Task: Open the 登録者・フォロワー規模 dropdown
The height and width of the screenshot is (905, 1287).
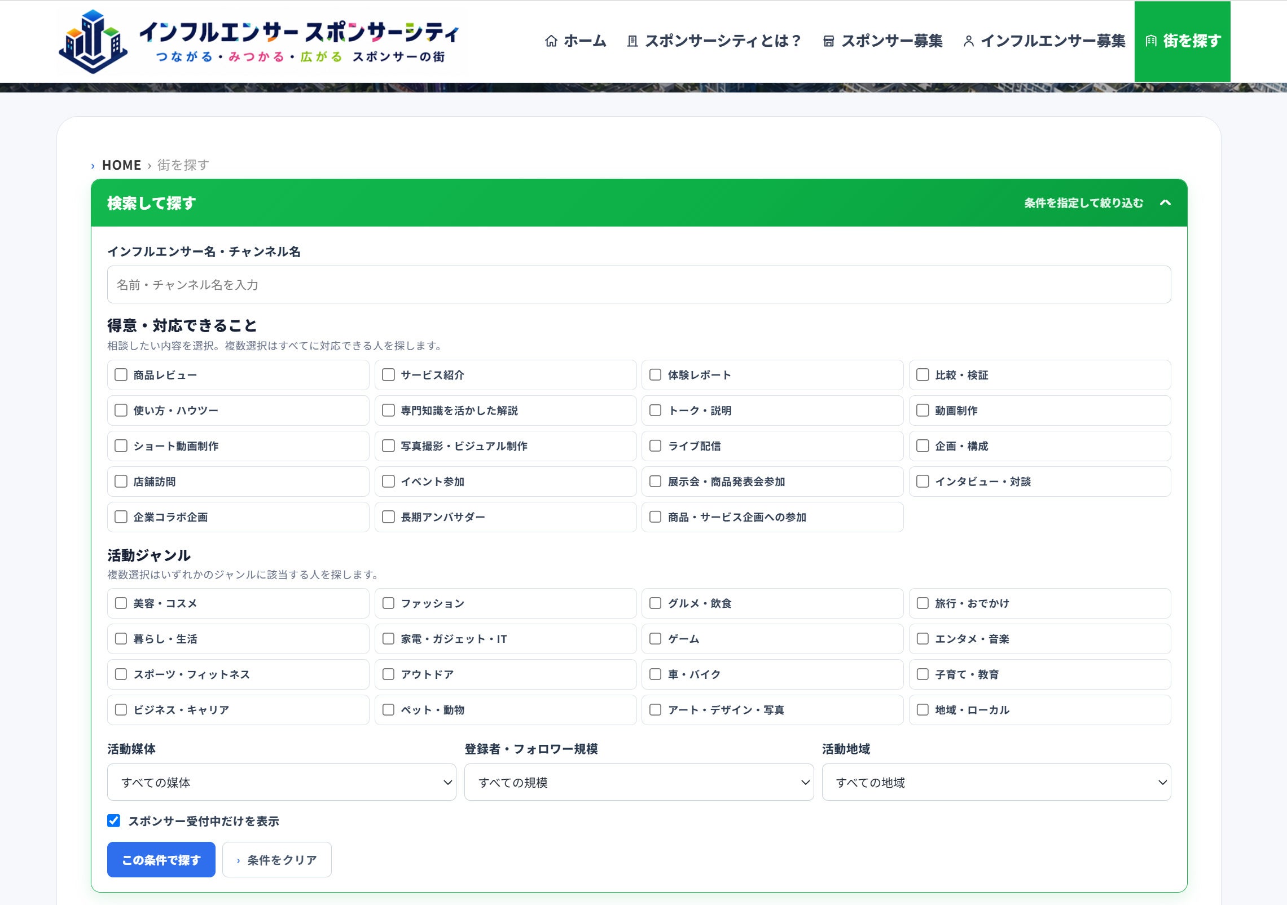Action: 639,782
